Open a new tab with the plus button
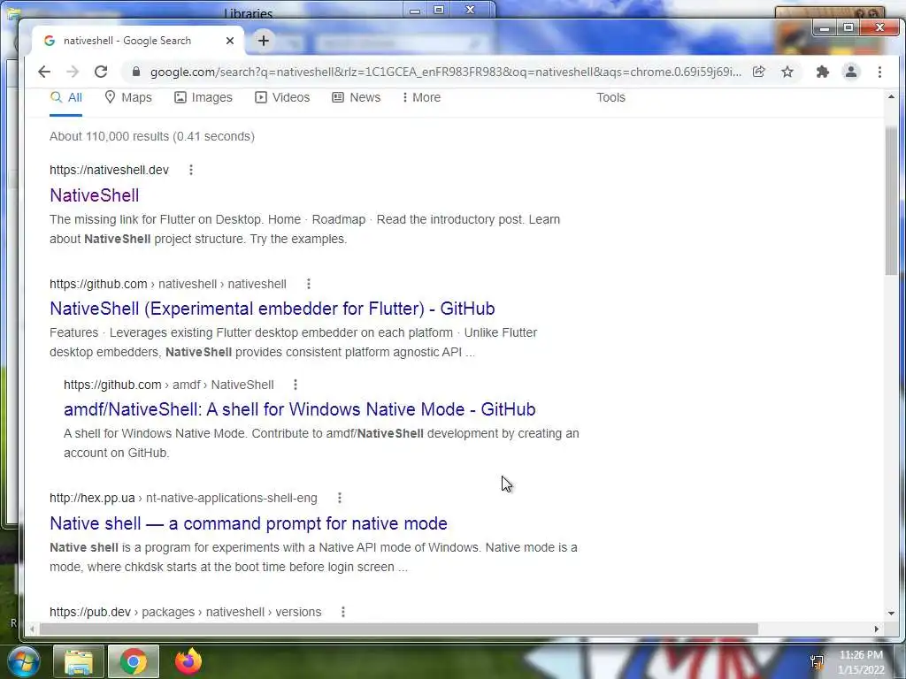This screenshot has height=679, width=906. [x=264, y=41]
